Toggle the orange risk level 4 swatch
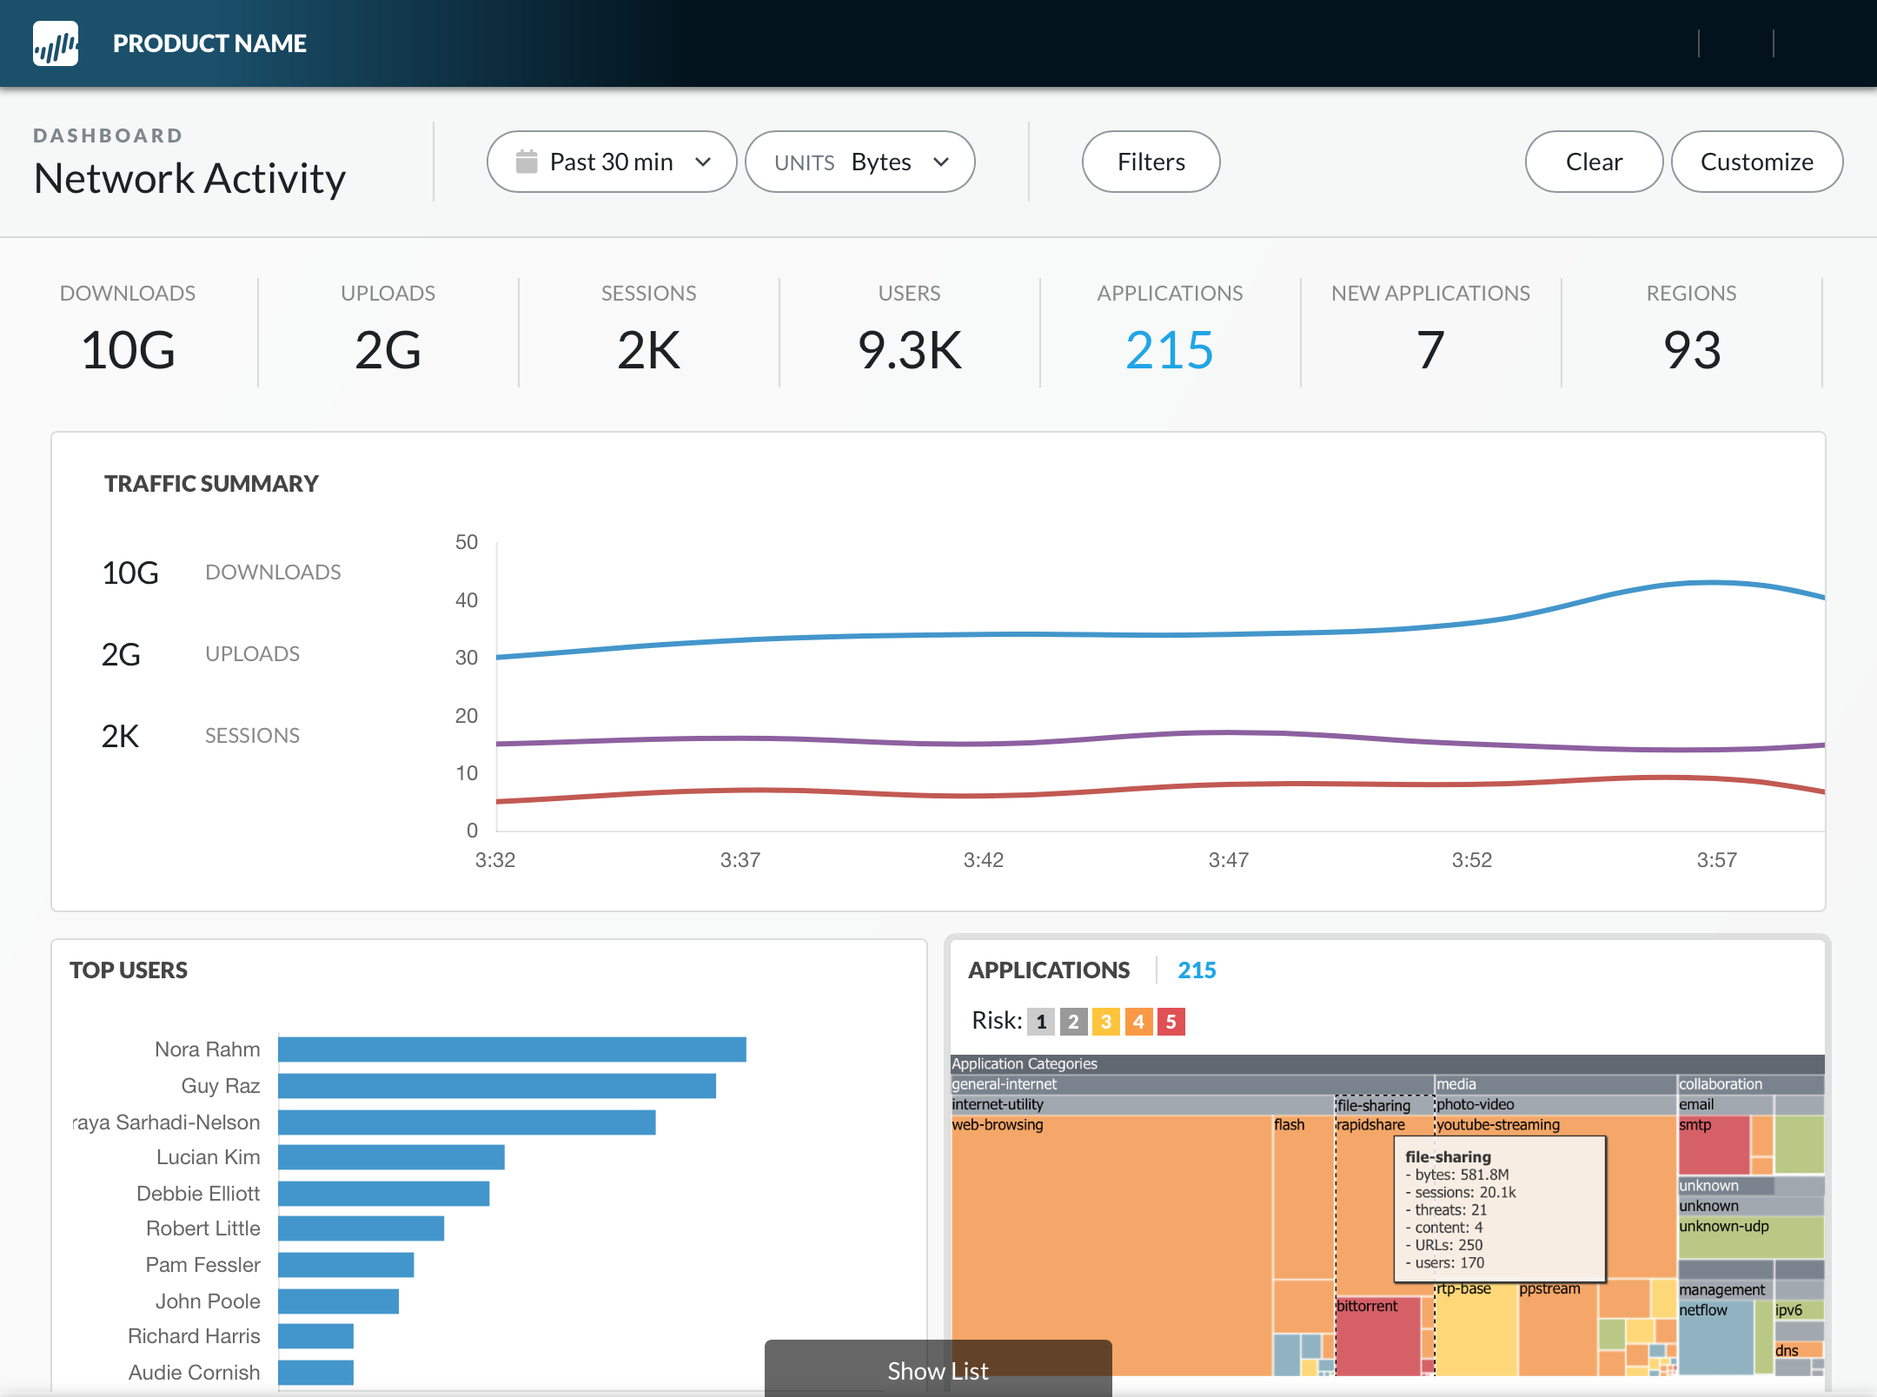 point(1138,1022)
